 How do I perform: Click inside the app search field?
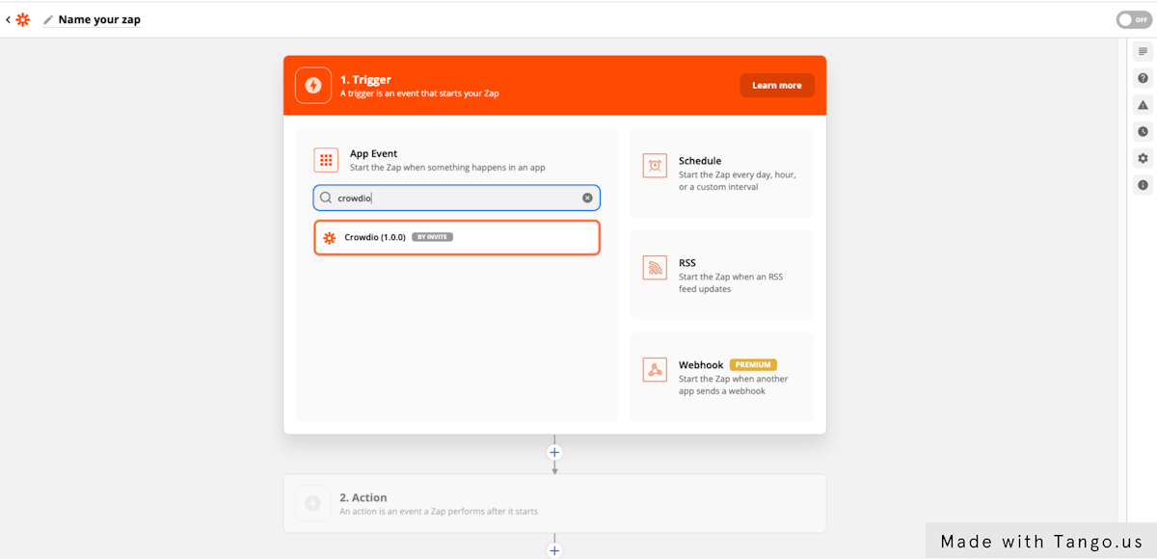tap(457, 198)
